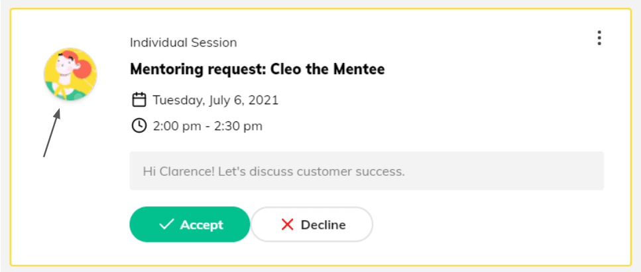
Task: Click the white checkmark icon on Accept
Action: point(166,225)
